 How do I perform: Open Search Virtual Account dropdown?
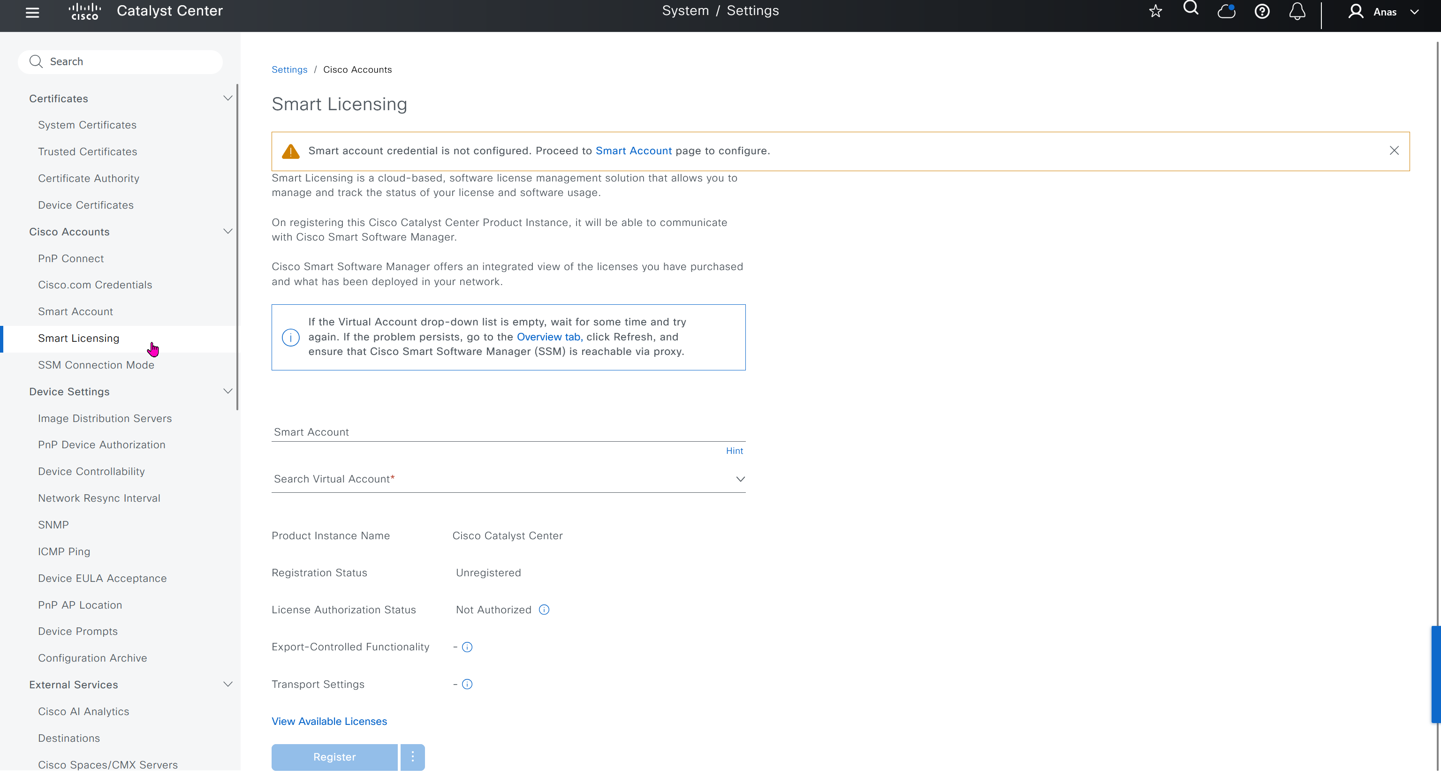click(740, 479)
